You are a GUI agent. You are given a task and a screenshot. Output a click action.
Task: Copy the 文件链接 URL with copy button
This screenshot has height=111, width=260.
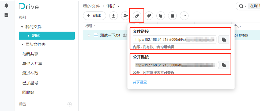(x=224, y=40)
